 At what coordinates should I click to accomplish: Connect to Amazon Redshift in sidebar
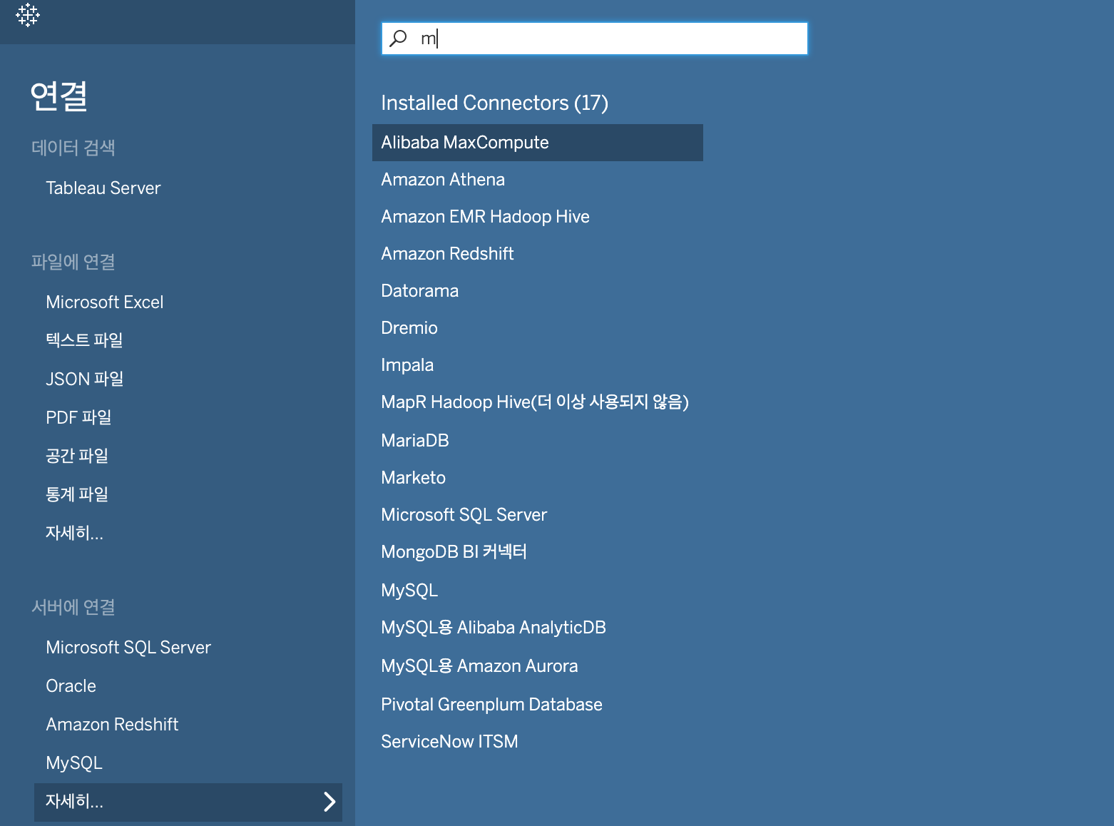[x=112, y=725]
